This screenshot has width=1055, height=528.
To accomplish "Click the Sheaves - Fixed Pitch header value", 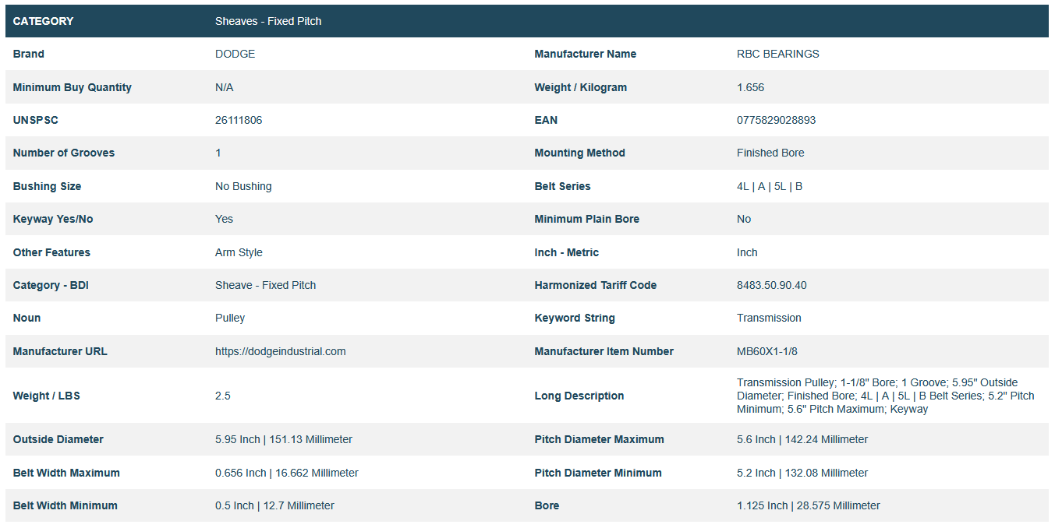I will [268, 21].
